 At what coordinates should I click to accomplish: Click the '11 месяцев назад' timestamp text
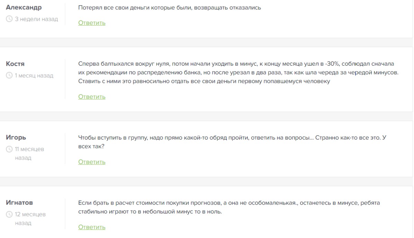click(x=29, y=153)
